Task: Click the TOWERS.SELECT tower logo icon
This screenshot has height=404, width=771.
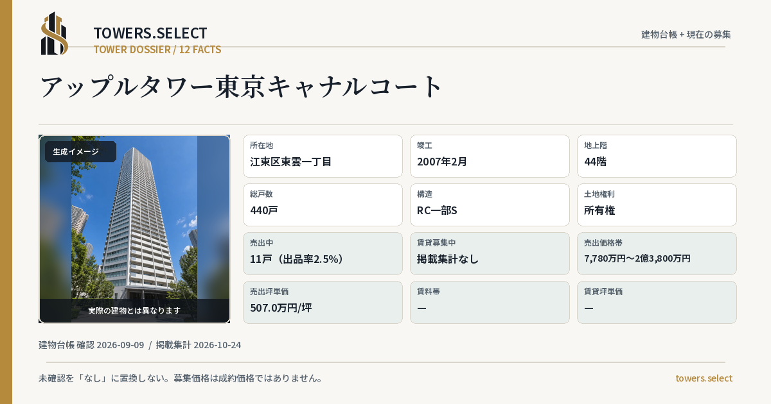Action: (x=55, y=33)
